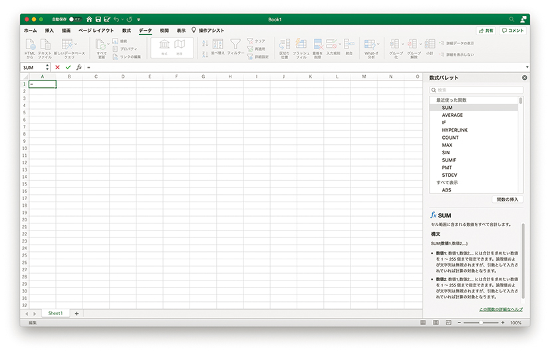Switch to page layout view in status bar

click(436, 322)
